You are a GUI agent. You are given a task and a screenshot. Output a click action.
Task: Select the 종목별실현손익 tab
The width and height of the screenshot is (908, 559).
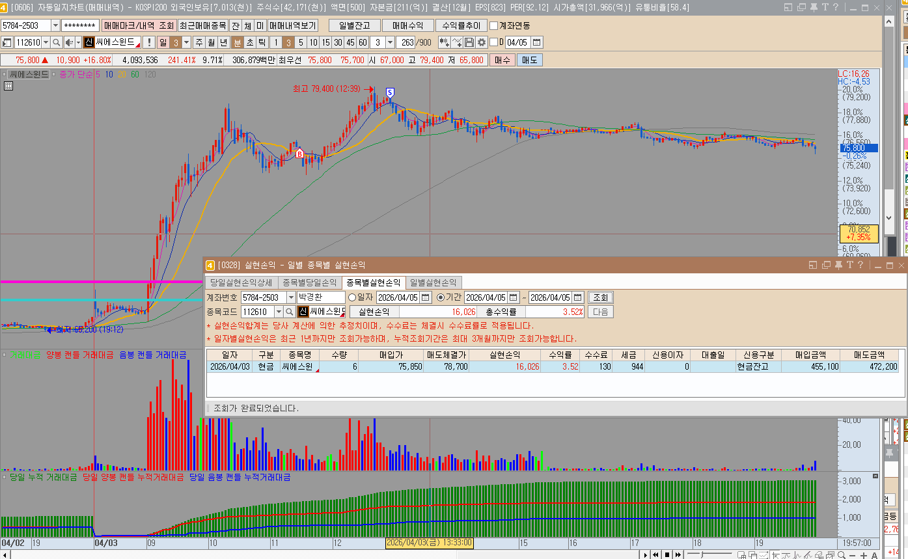click(x=374, y=282)
